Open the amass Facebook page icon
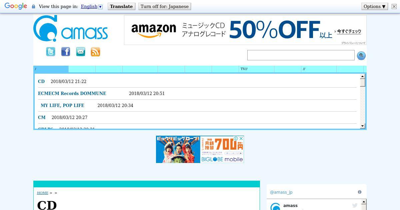The image size is (400, 210). [x=66, y=52]
